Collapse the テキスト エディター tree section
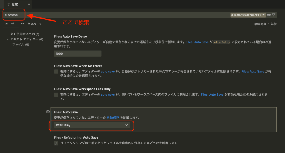This screenshot has width=285, height=153. click(8, 39)
